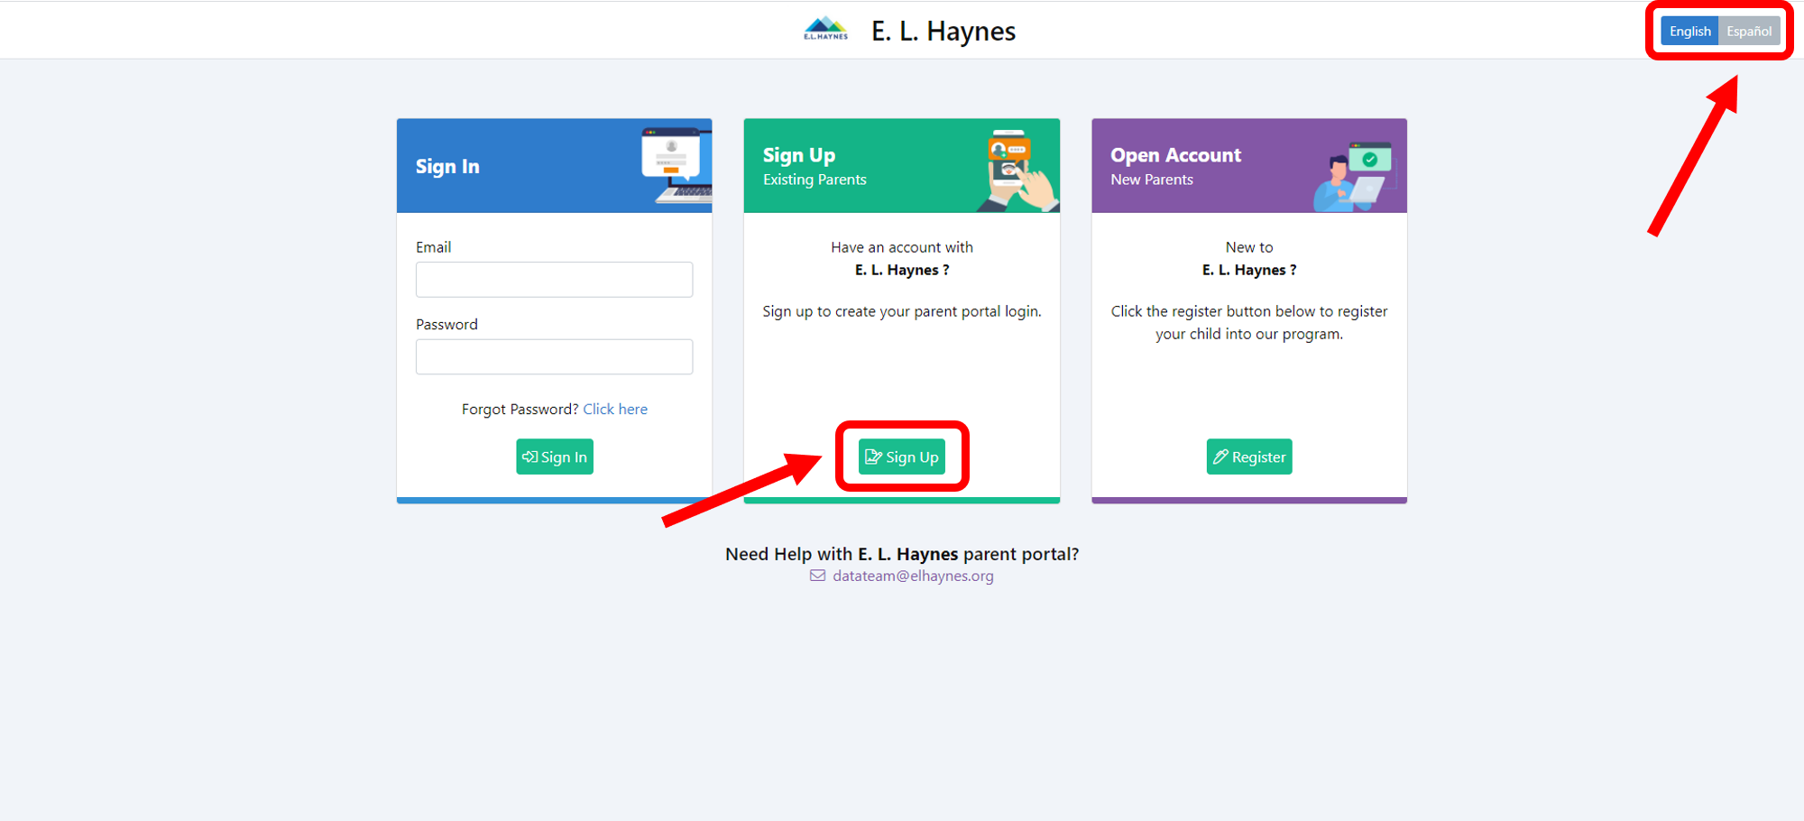Click the E.L. Haynes mountain logo
1804x821 pixels.
[x=824, y=28]
